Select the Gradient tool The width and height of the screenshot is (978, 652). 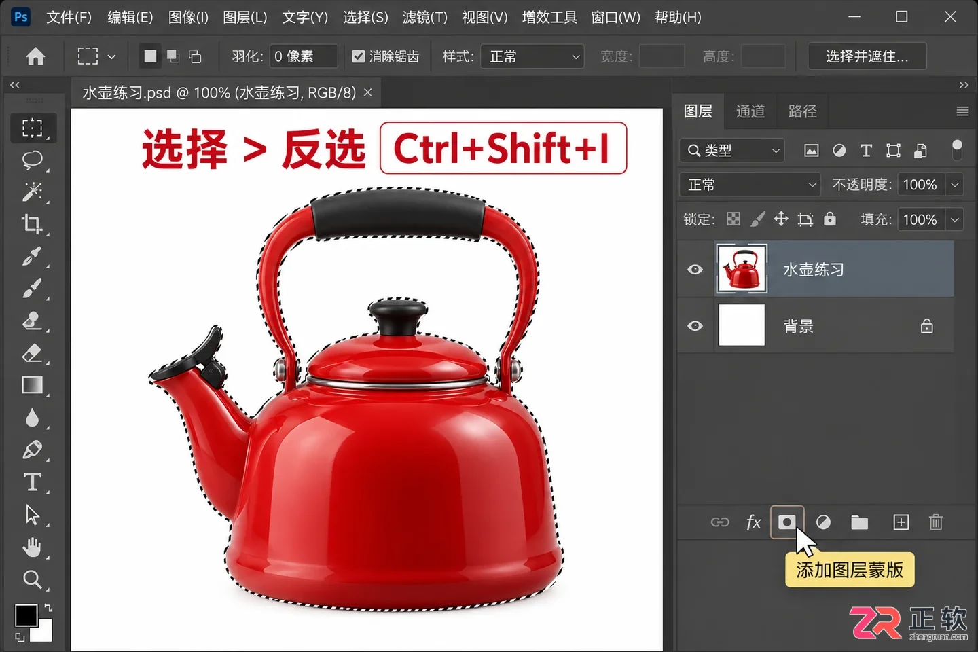(33, 385)
